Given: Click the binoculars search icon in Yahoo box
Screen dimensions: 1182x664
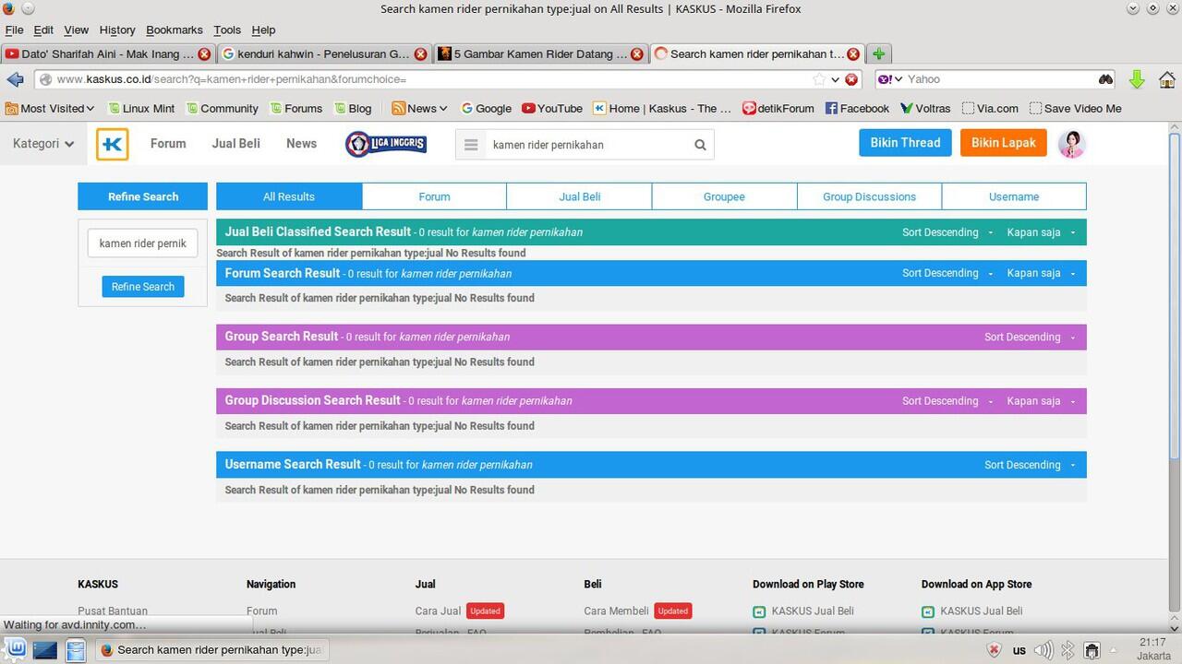Looking at the screenshot, I should point(1105,79).
